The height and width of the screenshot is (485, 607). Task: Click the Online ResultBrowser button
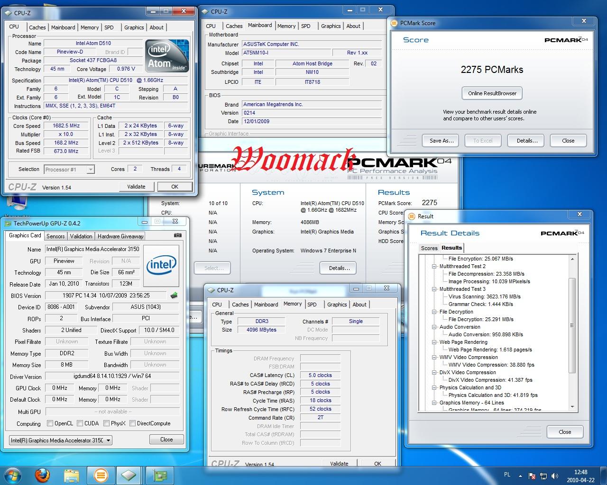[x=492, y=93]
